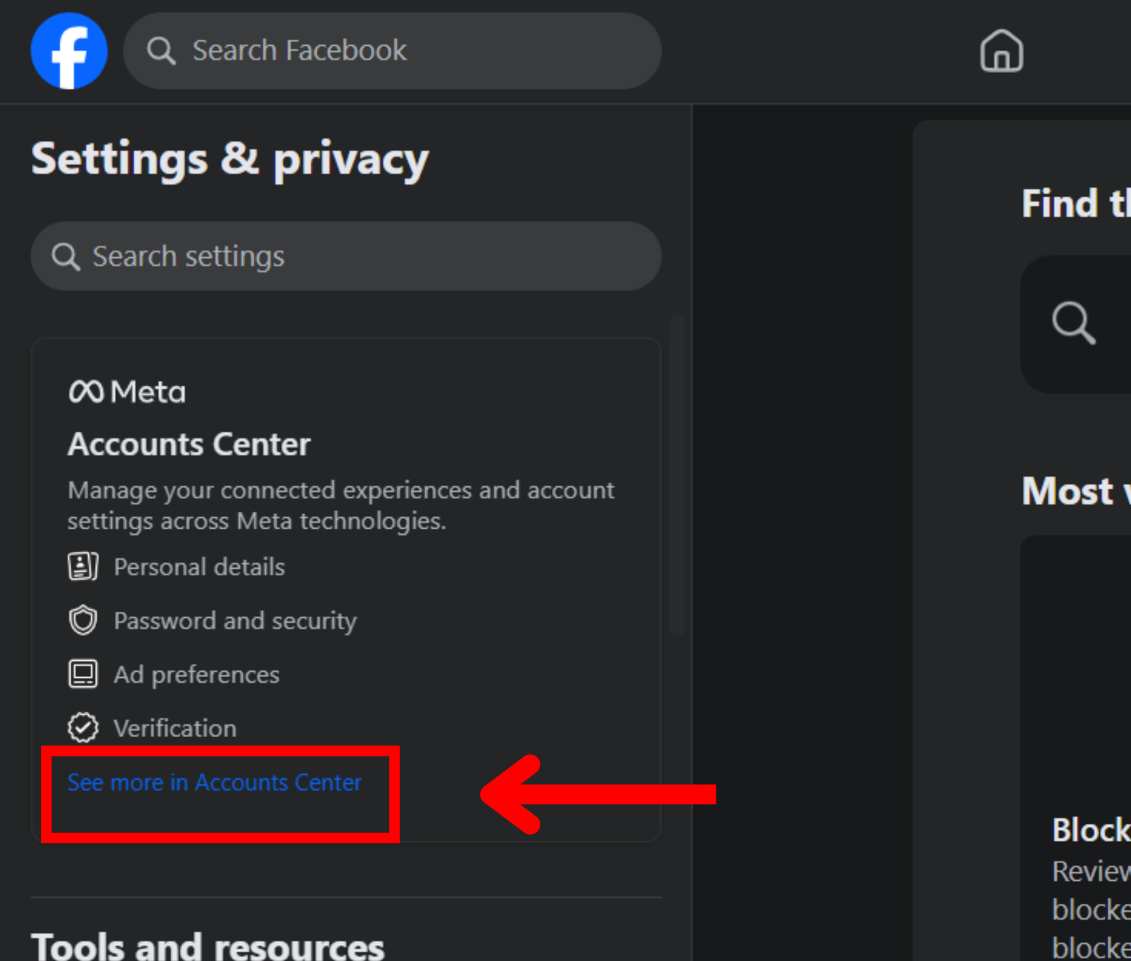The width and height of the screenshot is (1131, 961).
Task: Open See more in Accounts Center
Action: 214,782
